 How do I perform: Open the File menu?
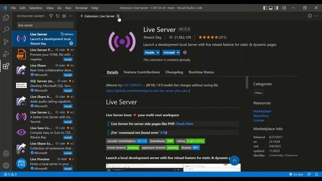point(13,8)
